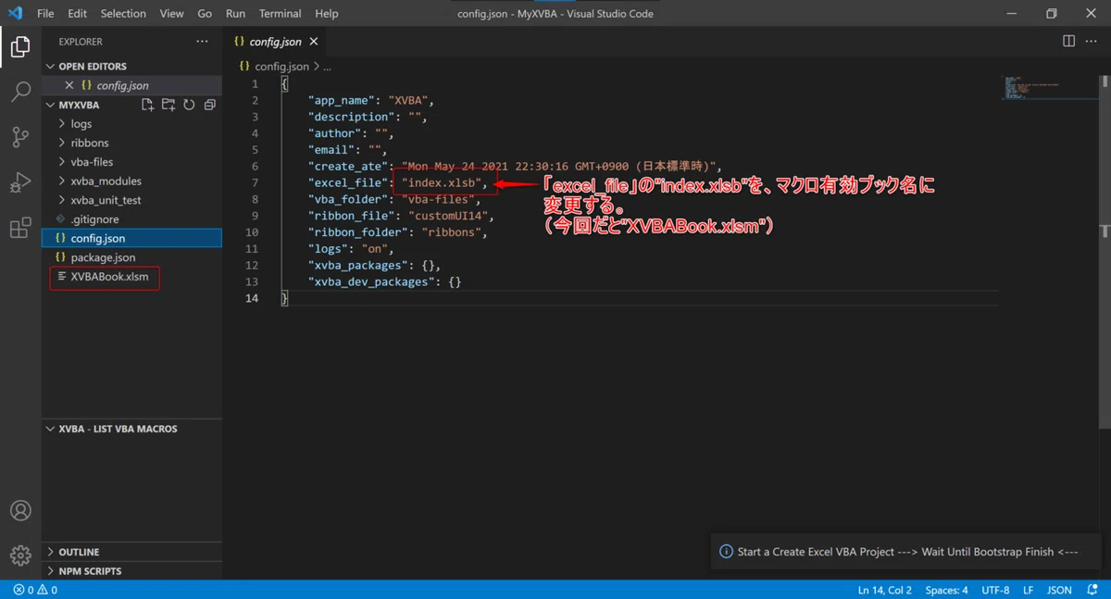
Task: Collapse the MYXVBA folder section
Action: coord(79,106)
